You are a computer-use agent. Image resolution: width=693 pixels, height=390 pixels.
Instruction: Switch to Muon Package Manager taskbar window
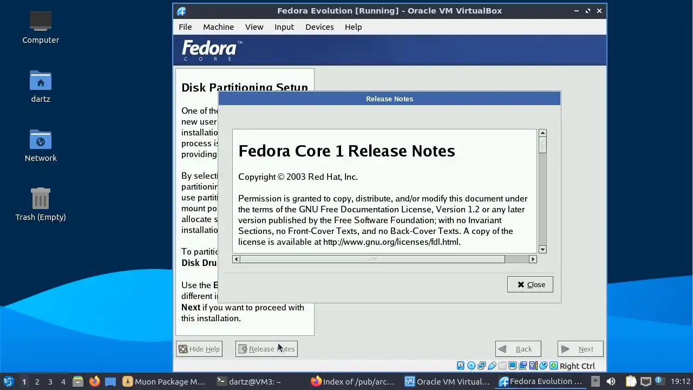165,381
